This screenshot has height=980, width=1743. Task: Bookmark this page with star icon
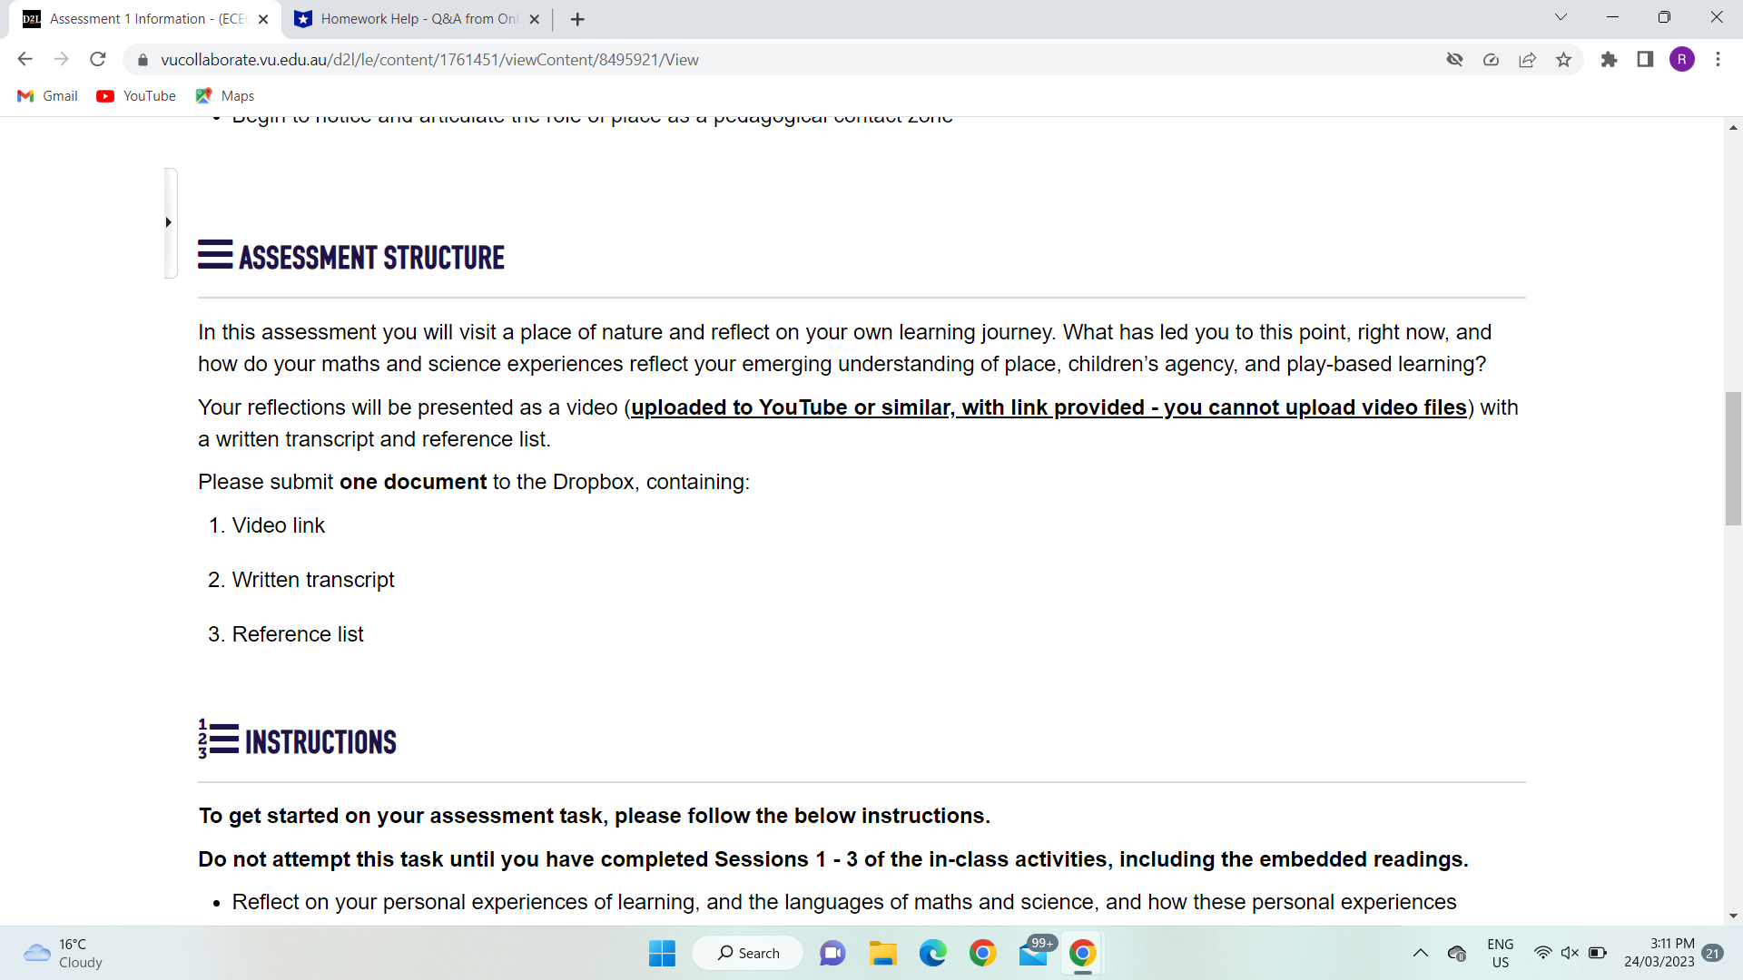(x=1563, y=60)
